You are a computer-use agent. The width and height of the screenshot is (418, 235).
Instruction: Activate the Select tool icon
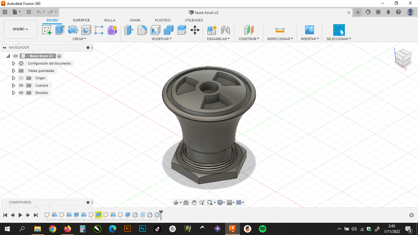pos(339,30)
